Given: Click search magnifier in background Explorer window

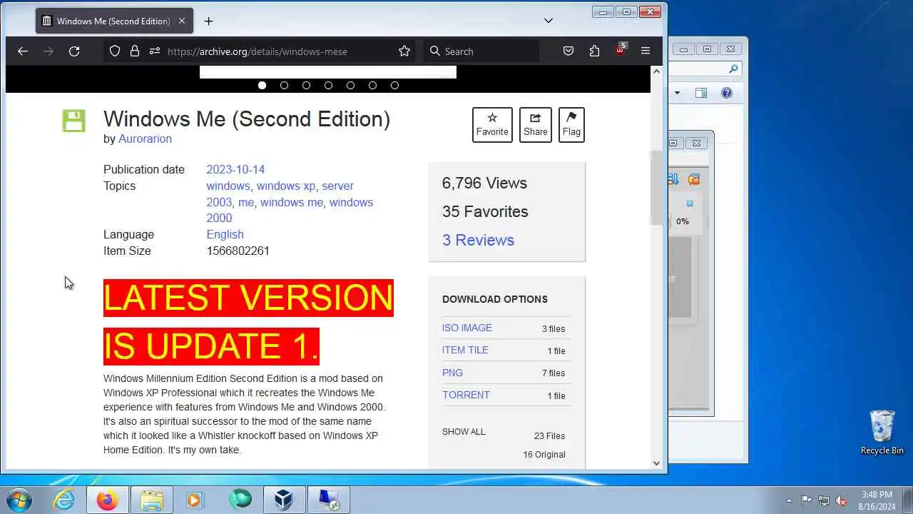Looking at the screenshot, I should click(x=733, y=69).
